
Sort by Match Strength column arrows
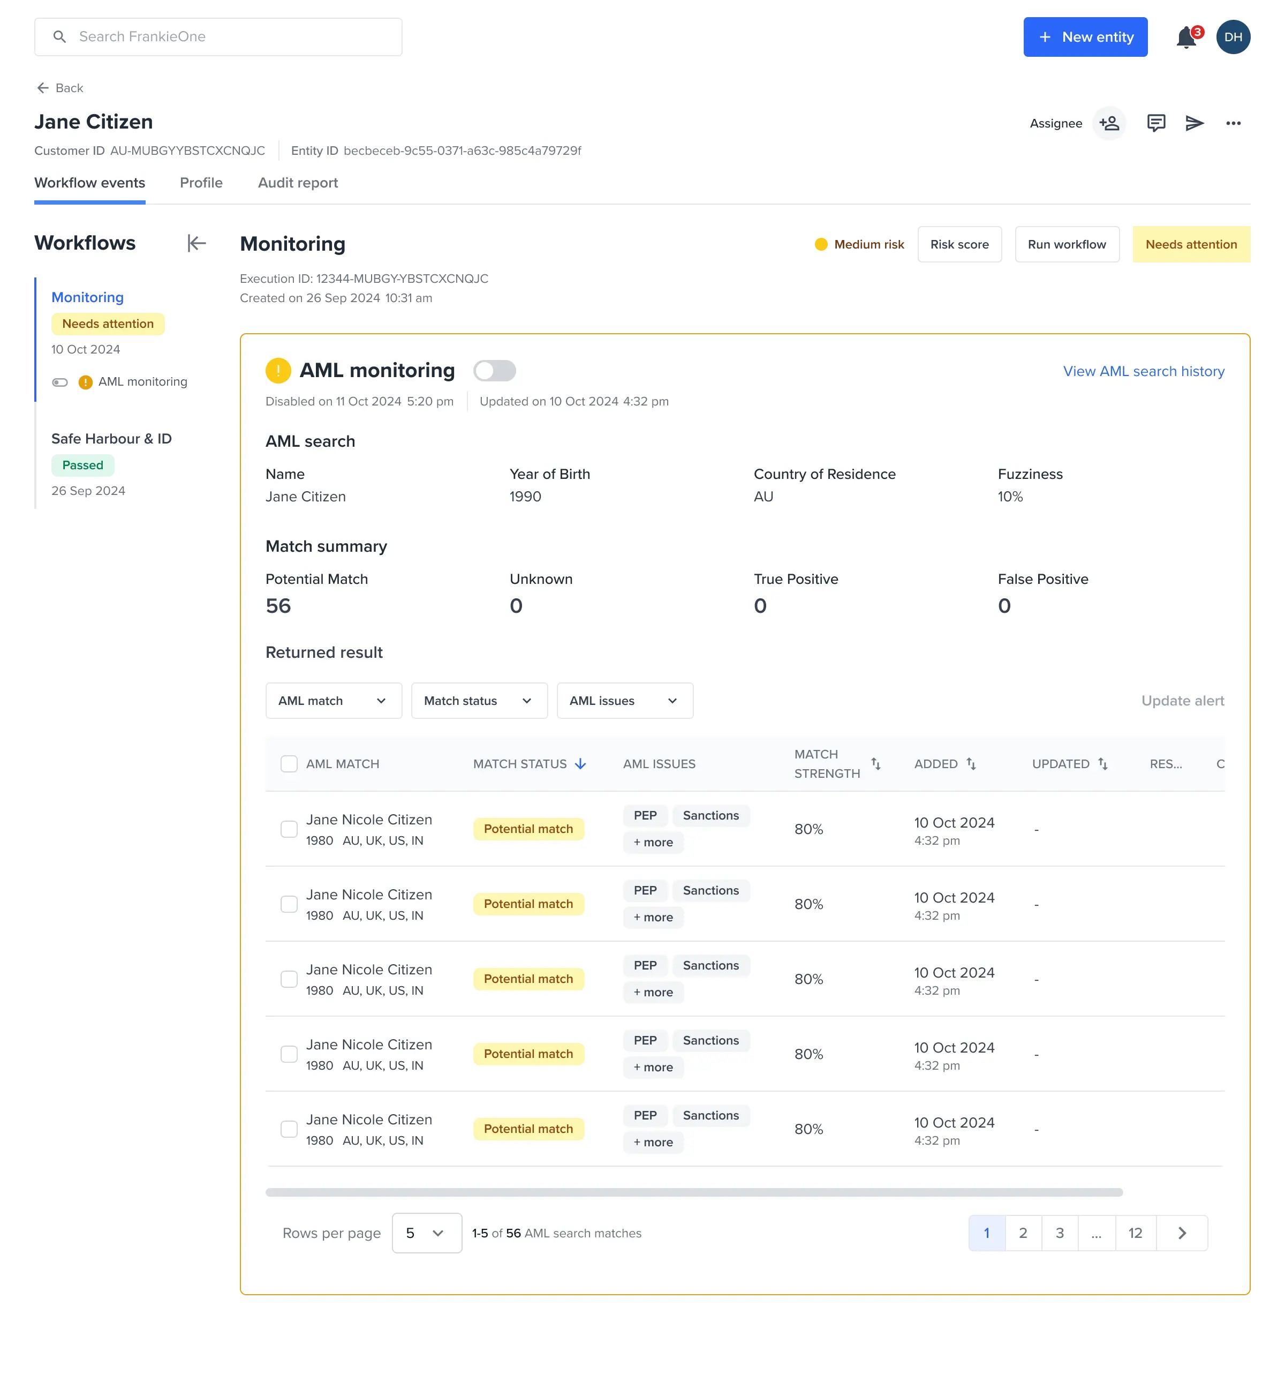click(875, 764)
